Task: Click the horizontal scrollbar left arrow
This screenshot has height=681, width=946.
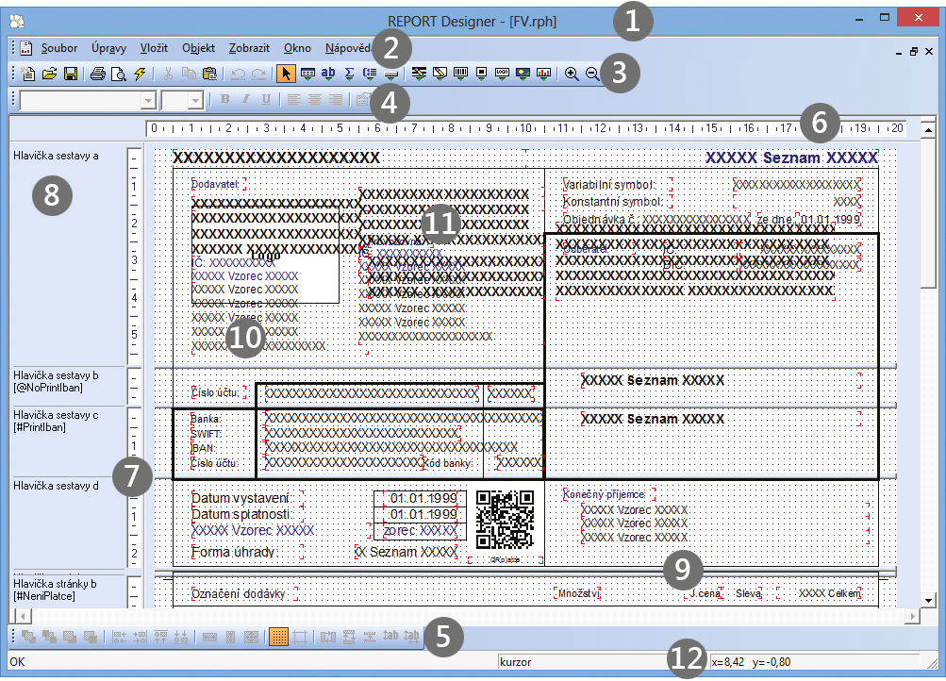Action: pyautogui.click(x=23, y=616)
